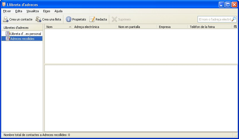Click the Llibretes d'adreces panel header
This screenshot has width=239, height=139.
[x=22, y=28]
